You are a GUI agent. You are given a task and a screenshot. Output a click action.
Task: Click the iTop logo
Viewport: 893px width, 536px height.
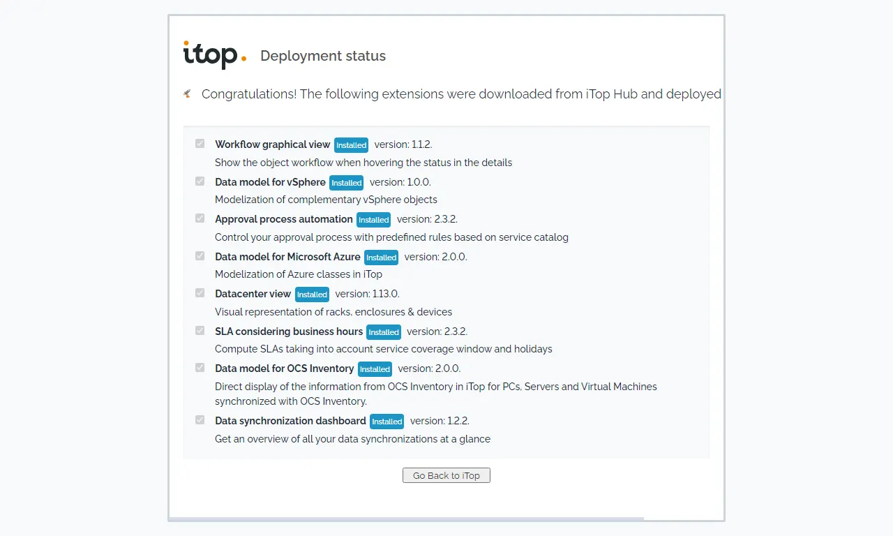(215, 54)
